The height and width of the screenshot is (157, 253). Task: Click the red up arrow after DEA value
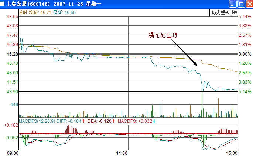(114, 121)
